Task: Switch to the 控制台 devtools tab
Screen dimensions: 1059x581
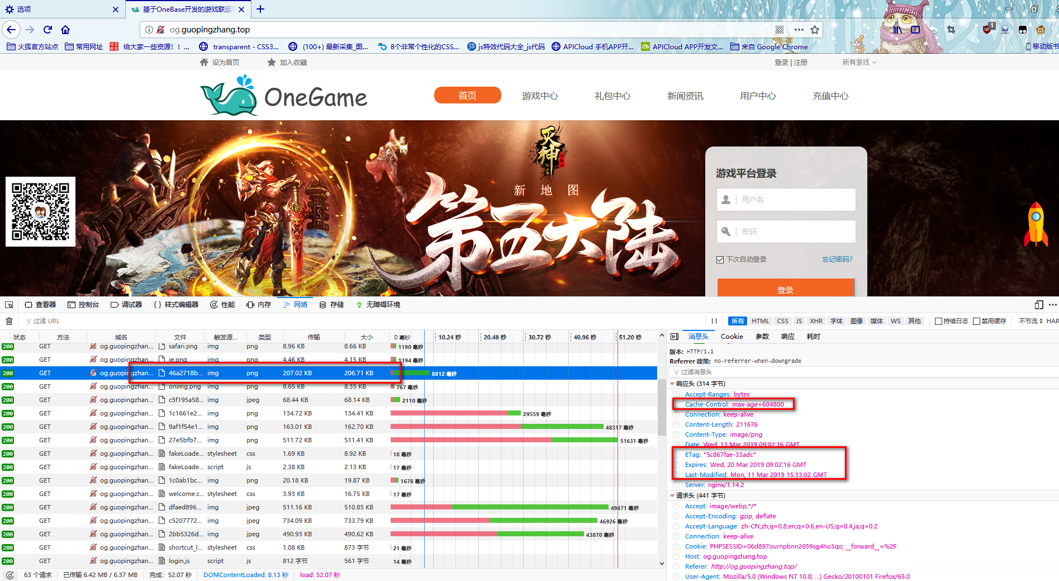Action: click(x=83, y=305)
